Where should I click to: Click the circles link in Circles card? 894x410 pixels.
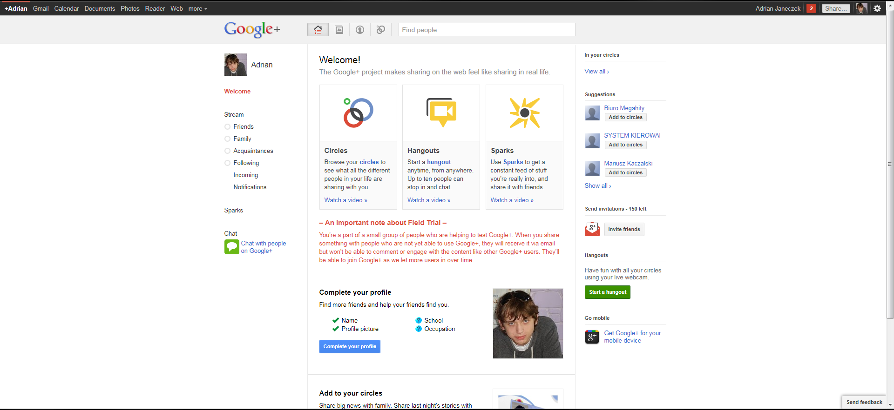coord(369,162)
